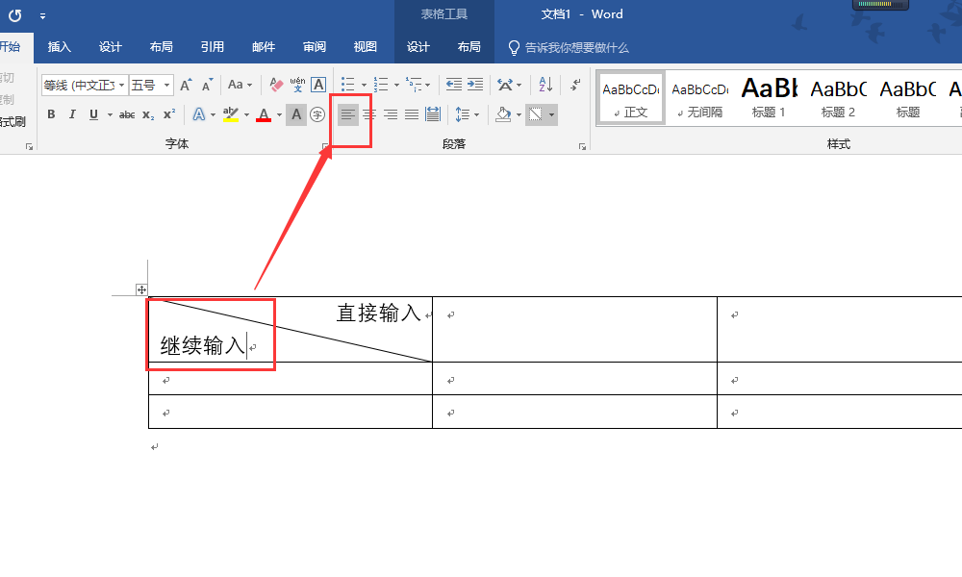Click the clear formatting eraser icon
This screenshot has height=577, width=962.
tap(277, 85)
